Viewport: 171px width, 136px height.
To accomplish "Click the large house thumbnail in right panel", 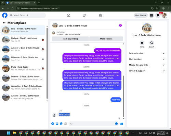I will [x=147, y=28].
